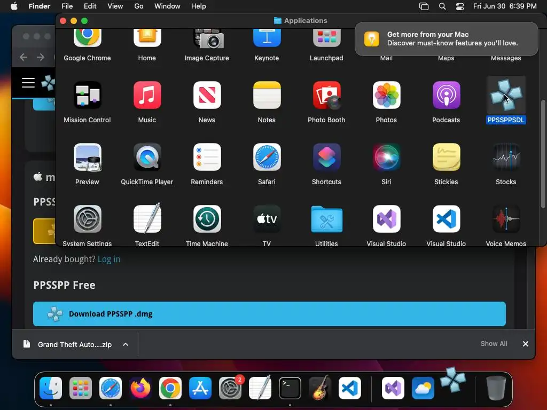The image size is (547, 410).
Task: Open GarageBand from the Dock
Action: pyautogui.click(x=319, y=388)
